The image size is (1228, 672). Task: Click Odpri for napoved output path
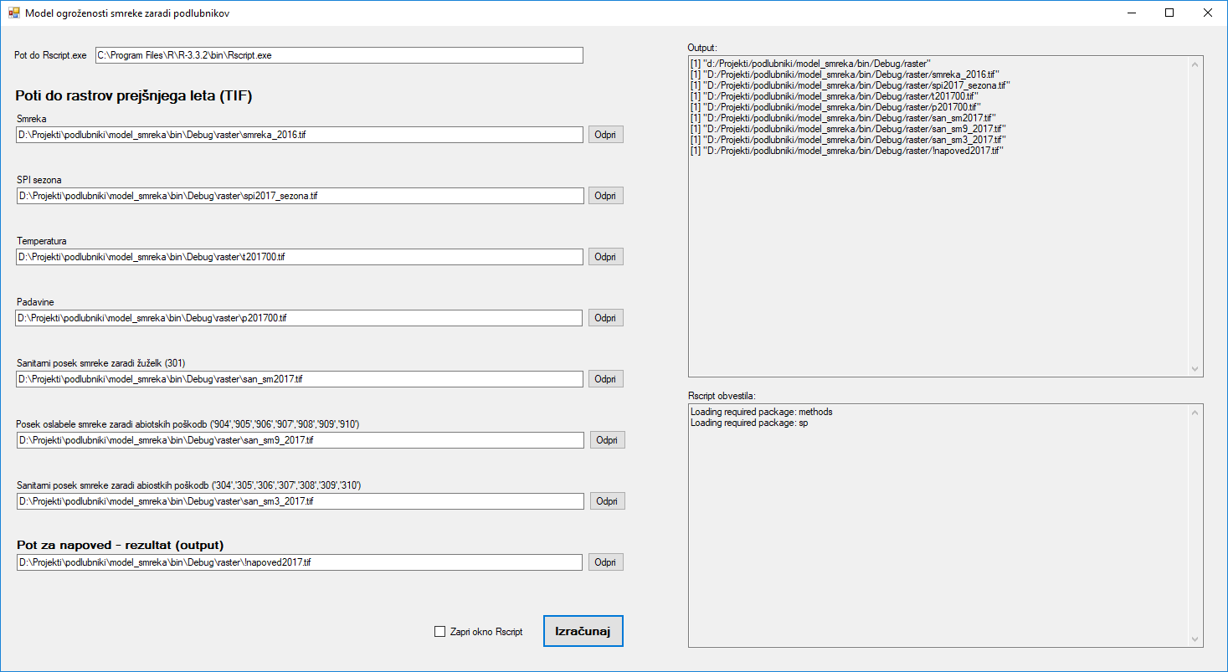(605, 562)
